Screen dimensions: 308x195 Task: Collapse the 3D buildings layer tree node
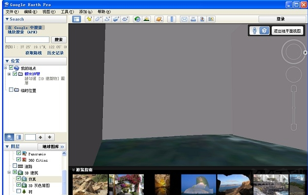coord(9,172)
